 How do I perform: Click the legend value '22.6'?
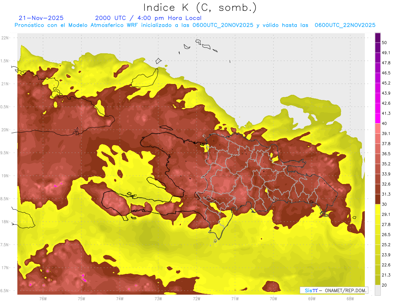[x=386, y=265]
